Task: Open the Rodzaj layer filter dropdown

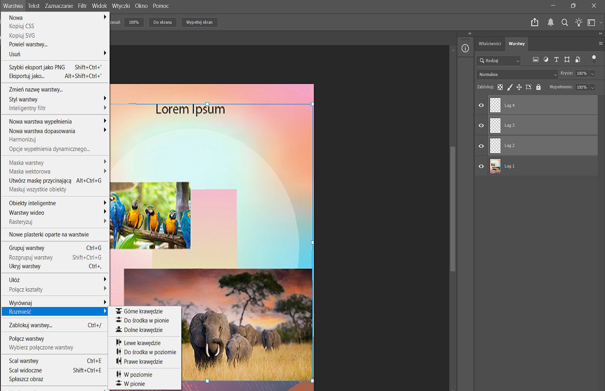Action: point(498,61)
